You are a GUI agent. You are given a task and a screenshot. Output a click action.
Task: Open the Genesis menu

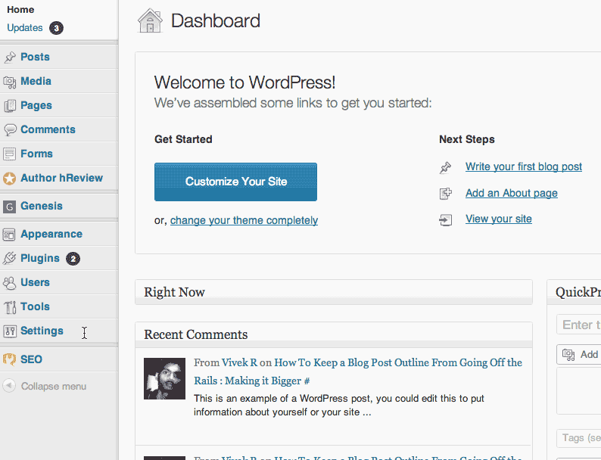pos(42,206)
